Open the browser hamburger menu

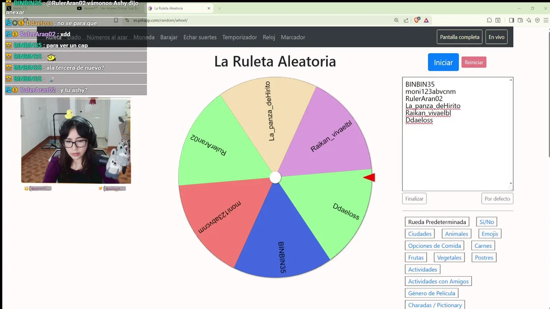546,20
